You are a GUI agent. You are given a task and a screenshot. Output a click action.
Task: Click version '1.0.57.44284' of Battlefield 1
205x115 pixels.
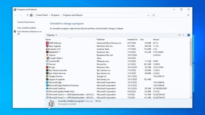point(158,52)
